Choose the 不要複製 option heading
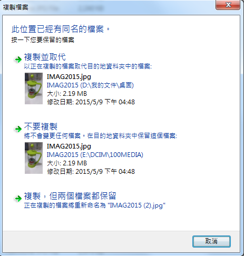 (x=41, y=126)
